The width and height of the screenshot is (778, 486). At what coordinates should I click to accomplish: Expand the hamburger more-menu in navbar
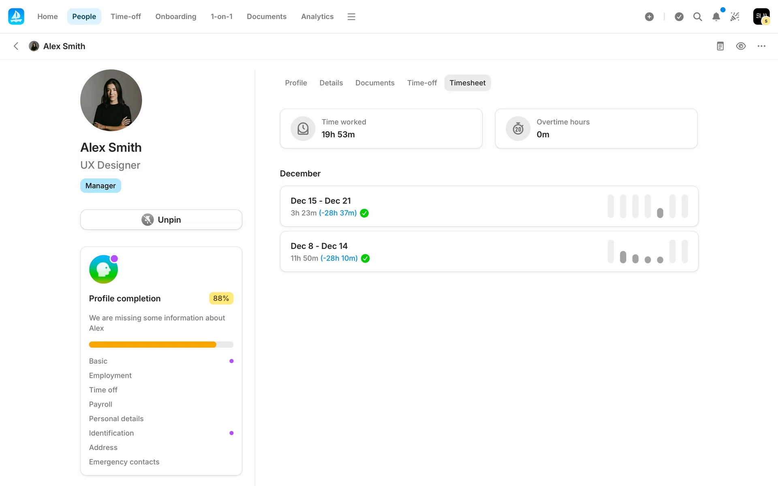[351, 17]
